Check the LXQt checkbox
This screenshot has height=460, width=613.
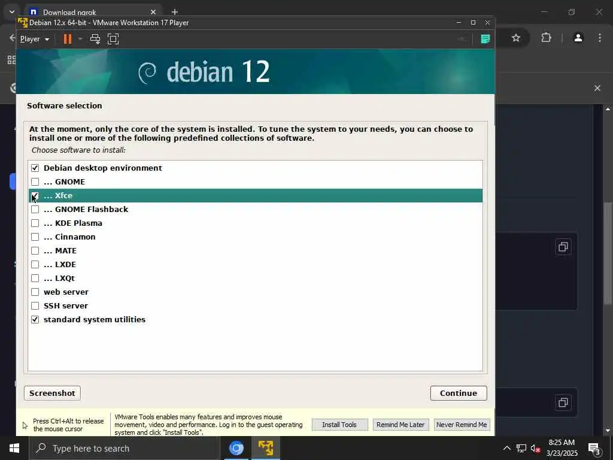35,278
